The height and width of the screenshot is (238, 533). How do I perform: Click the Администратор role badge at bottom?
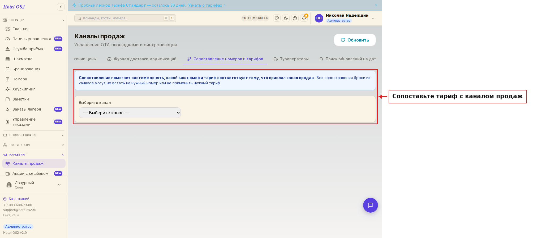(18, 227)
